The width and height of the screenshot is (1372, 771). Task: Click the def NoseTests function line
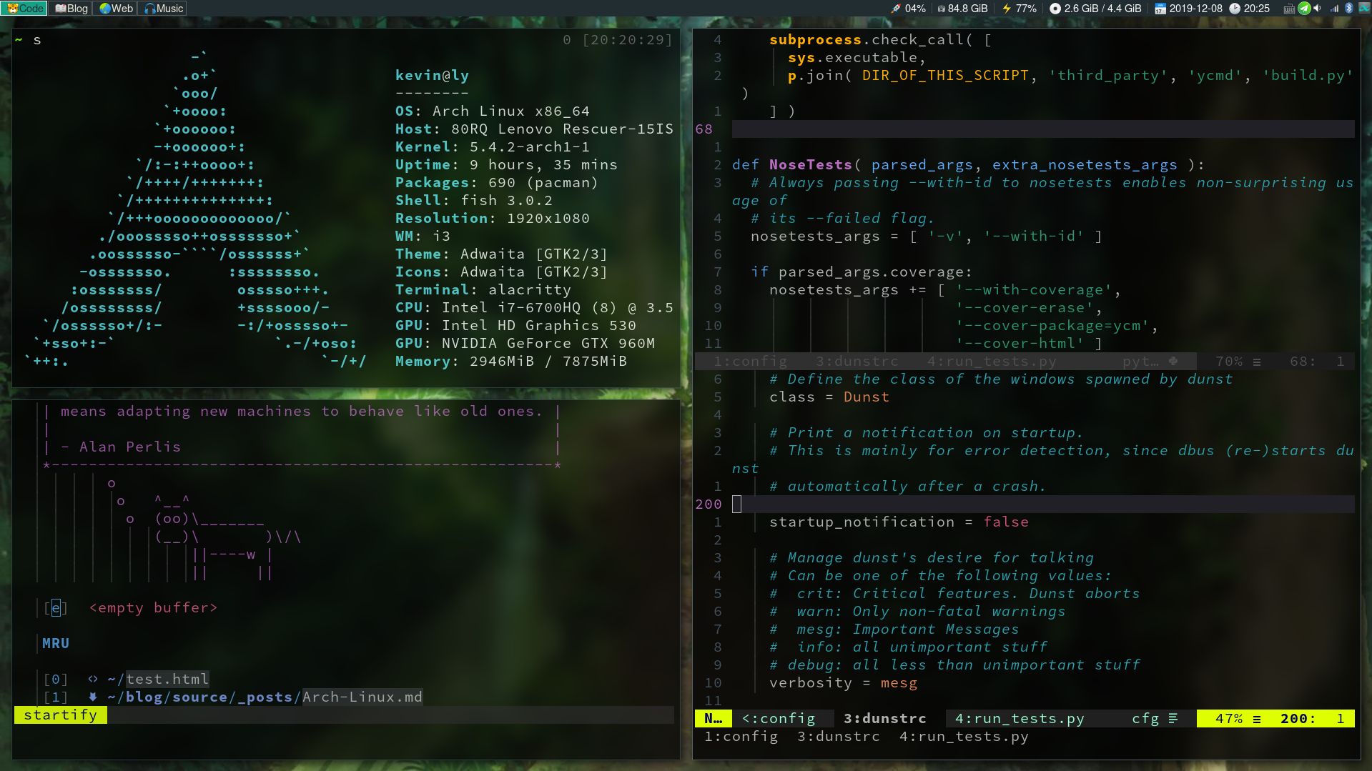point(969,165)
